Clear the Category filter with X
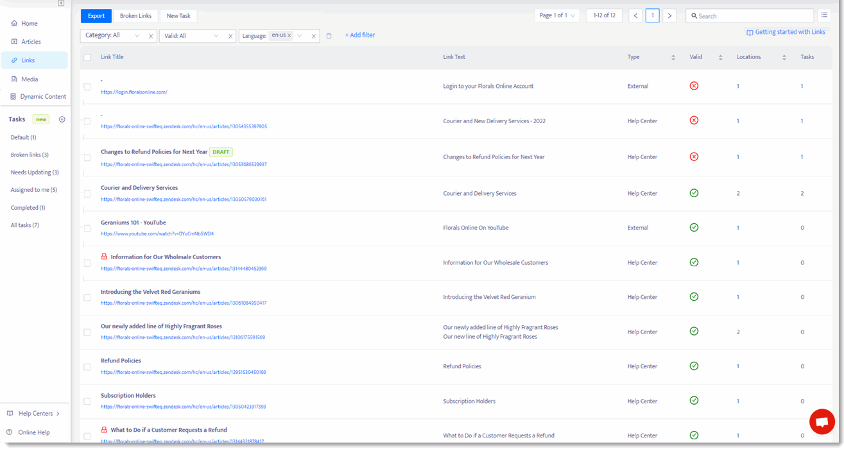 point(151,36)
